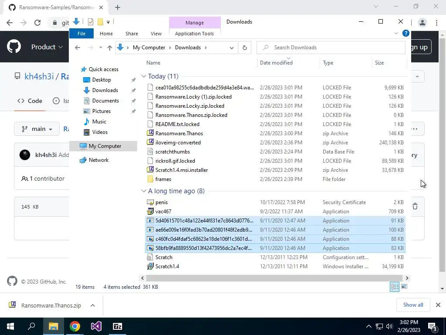Click the Chrome profile avatar icon

(422, 23)
